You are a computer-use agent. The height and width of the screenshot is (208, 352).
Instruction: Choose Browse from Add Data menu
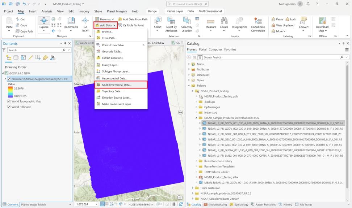pyautogui.click(x=121, y=32)
